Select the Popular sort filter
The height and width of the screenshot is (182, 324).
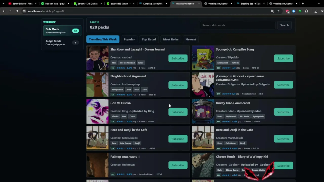click(129, 39)
